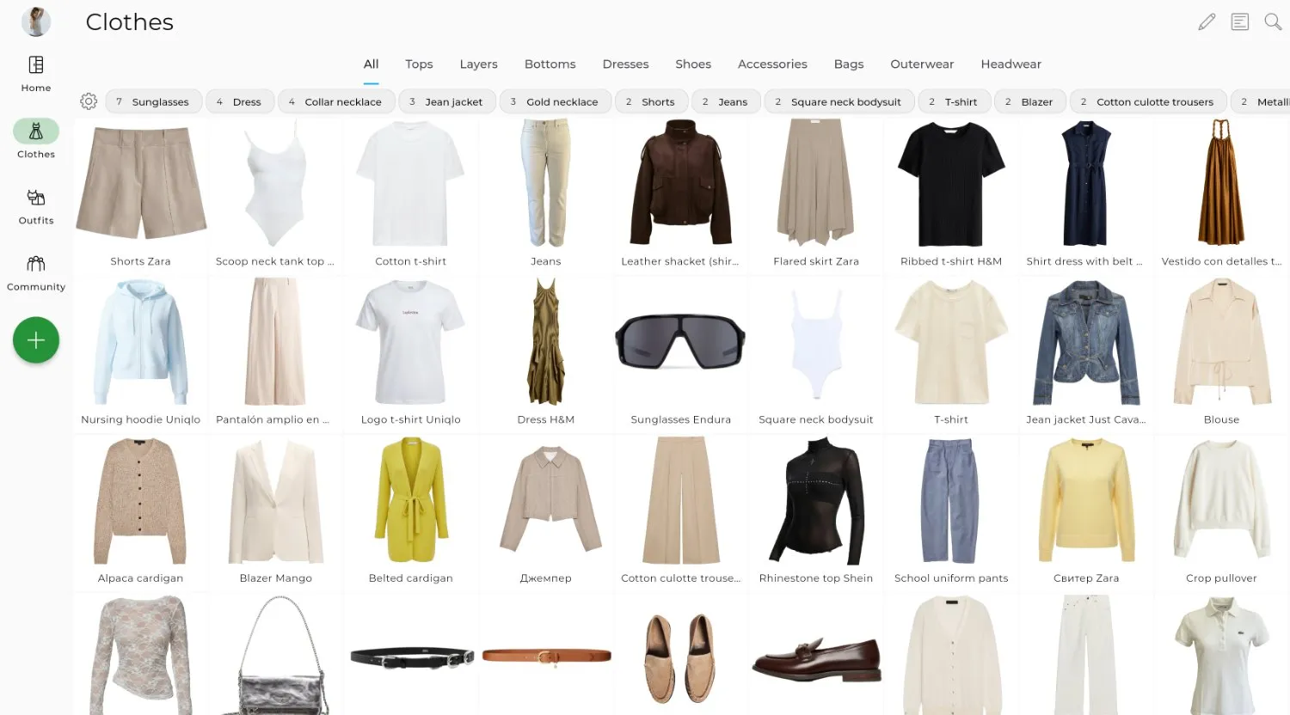Screen dimensions: 1290x715
Task: Open the Crop pullover item
Action: (x=1221, y=512)
